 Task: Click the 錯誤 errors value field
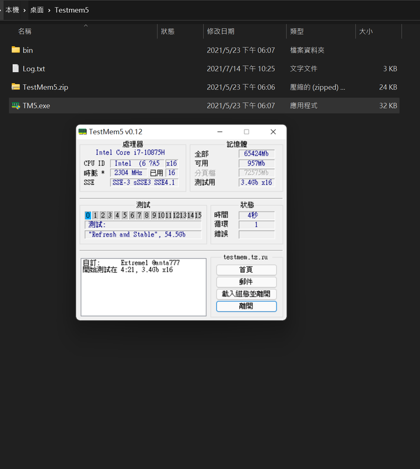pos(257,234)
